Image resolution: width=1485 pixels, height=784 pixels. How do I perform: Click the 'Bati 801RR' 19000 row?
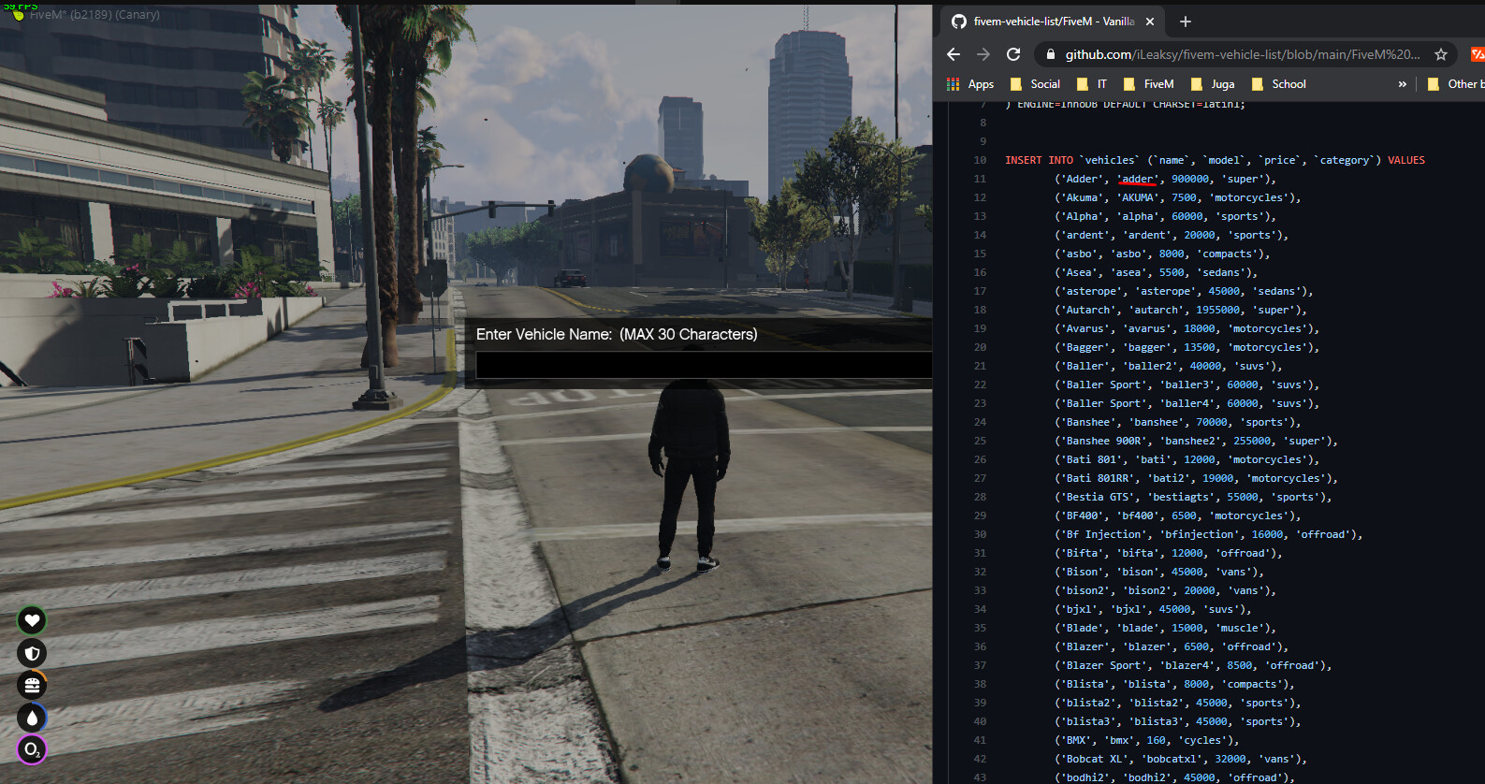tap(1196, 478)
